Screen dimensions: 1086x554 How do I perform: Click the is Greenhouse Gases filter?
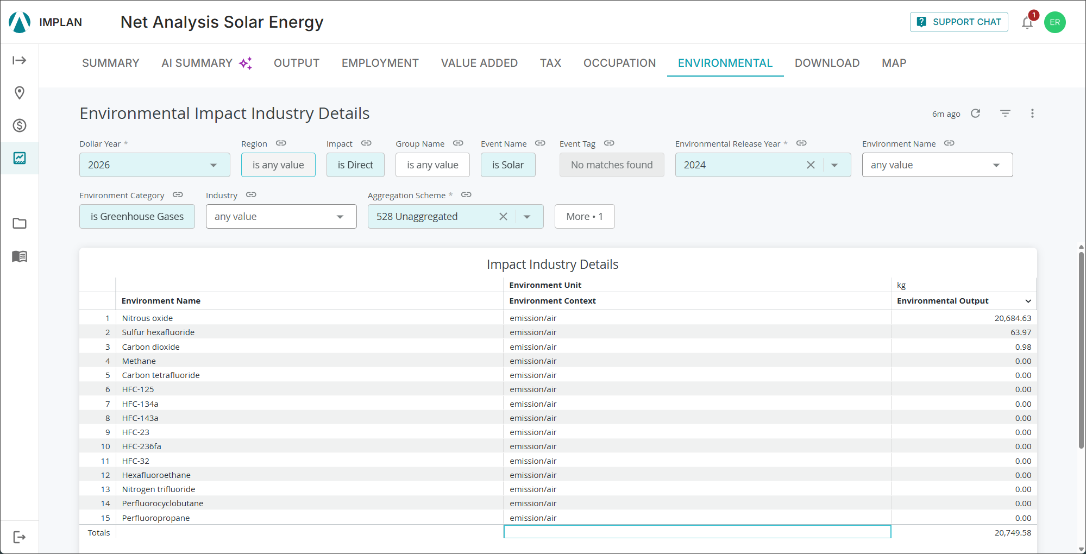click(x=137, y=216)
